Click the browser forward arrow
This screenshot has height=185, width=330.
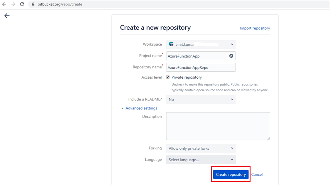[13, 4]
